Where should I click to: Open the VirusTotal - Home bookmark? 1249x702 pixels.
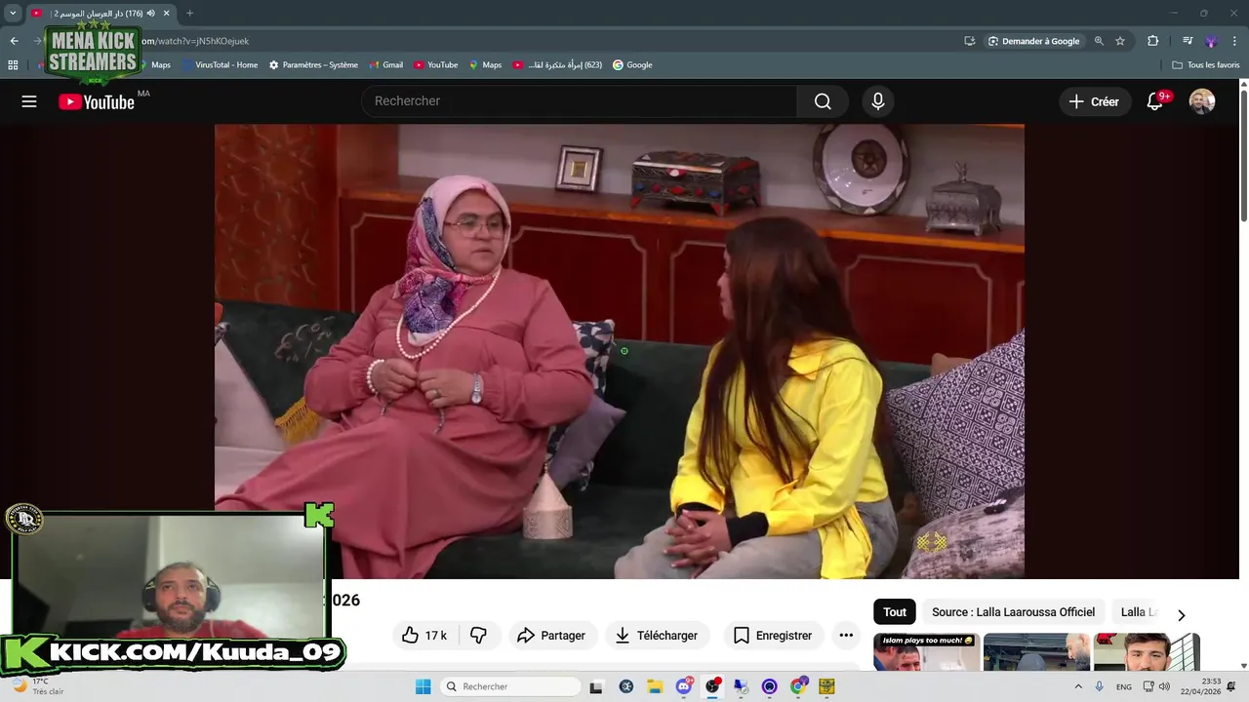coord(220,65)
